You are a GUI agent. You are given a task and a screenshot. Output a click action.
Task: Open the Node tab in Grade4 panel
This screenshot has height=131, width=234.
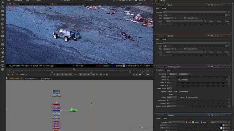[x=165, y=119]
